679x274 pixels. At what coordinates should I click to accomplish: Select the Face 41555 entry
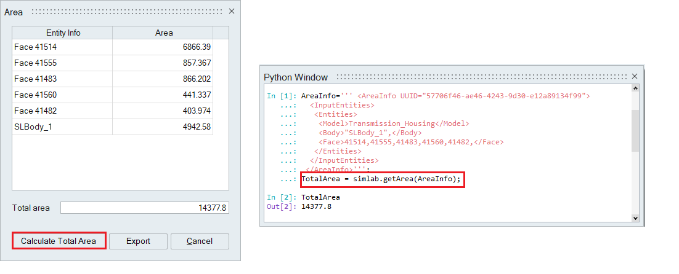(62, 63)
